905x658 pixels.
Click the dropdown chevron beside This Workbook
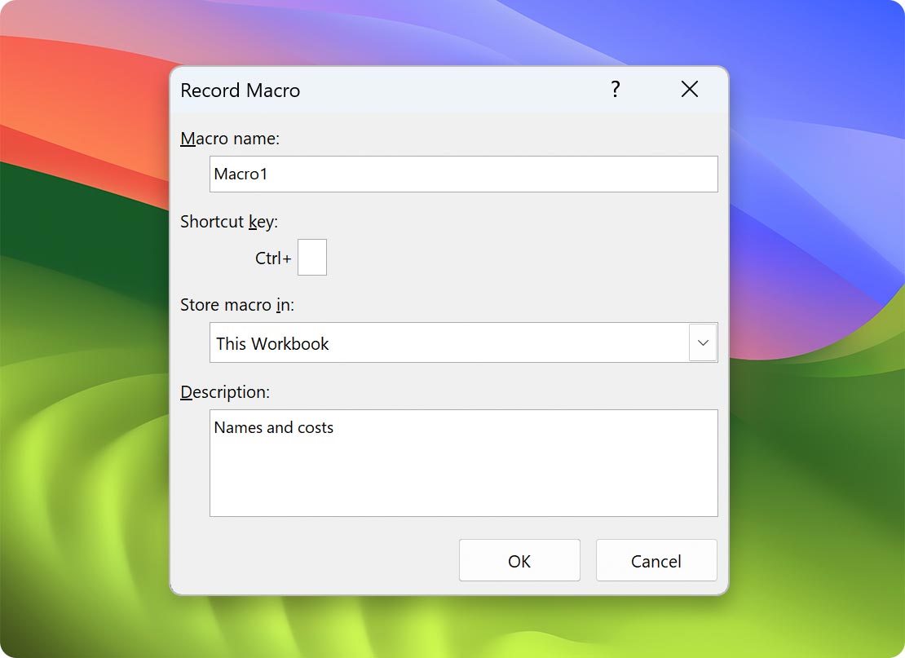[702, 342]
